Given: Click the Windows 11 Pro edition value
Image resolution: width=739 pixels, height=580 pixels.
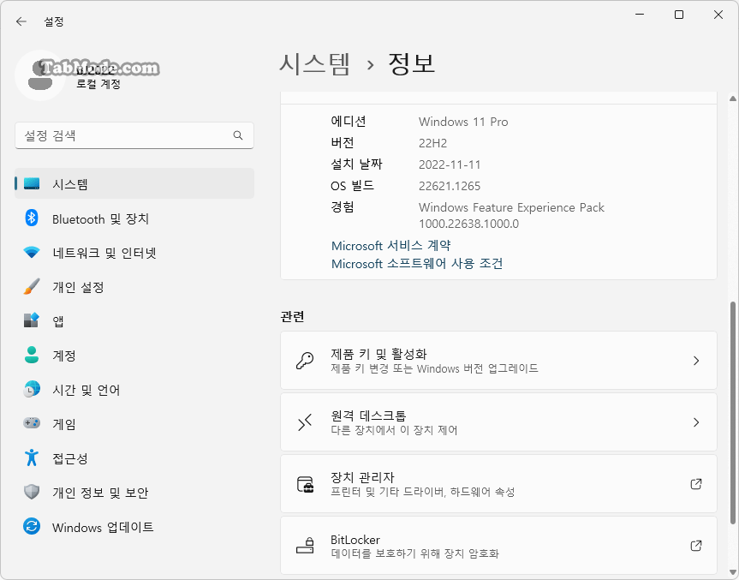Looking at the screenshot, I should click(463, 122).
